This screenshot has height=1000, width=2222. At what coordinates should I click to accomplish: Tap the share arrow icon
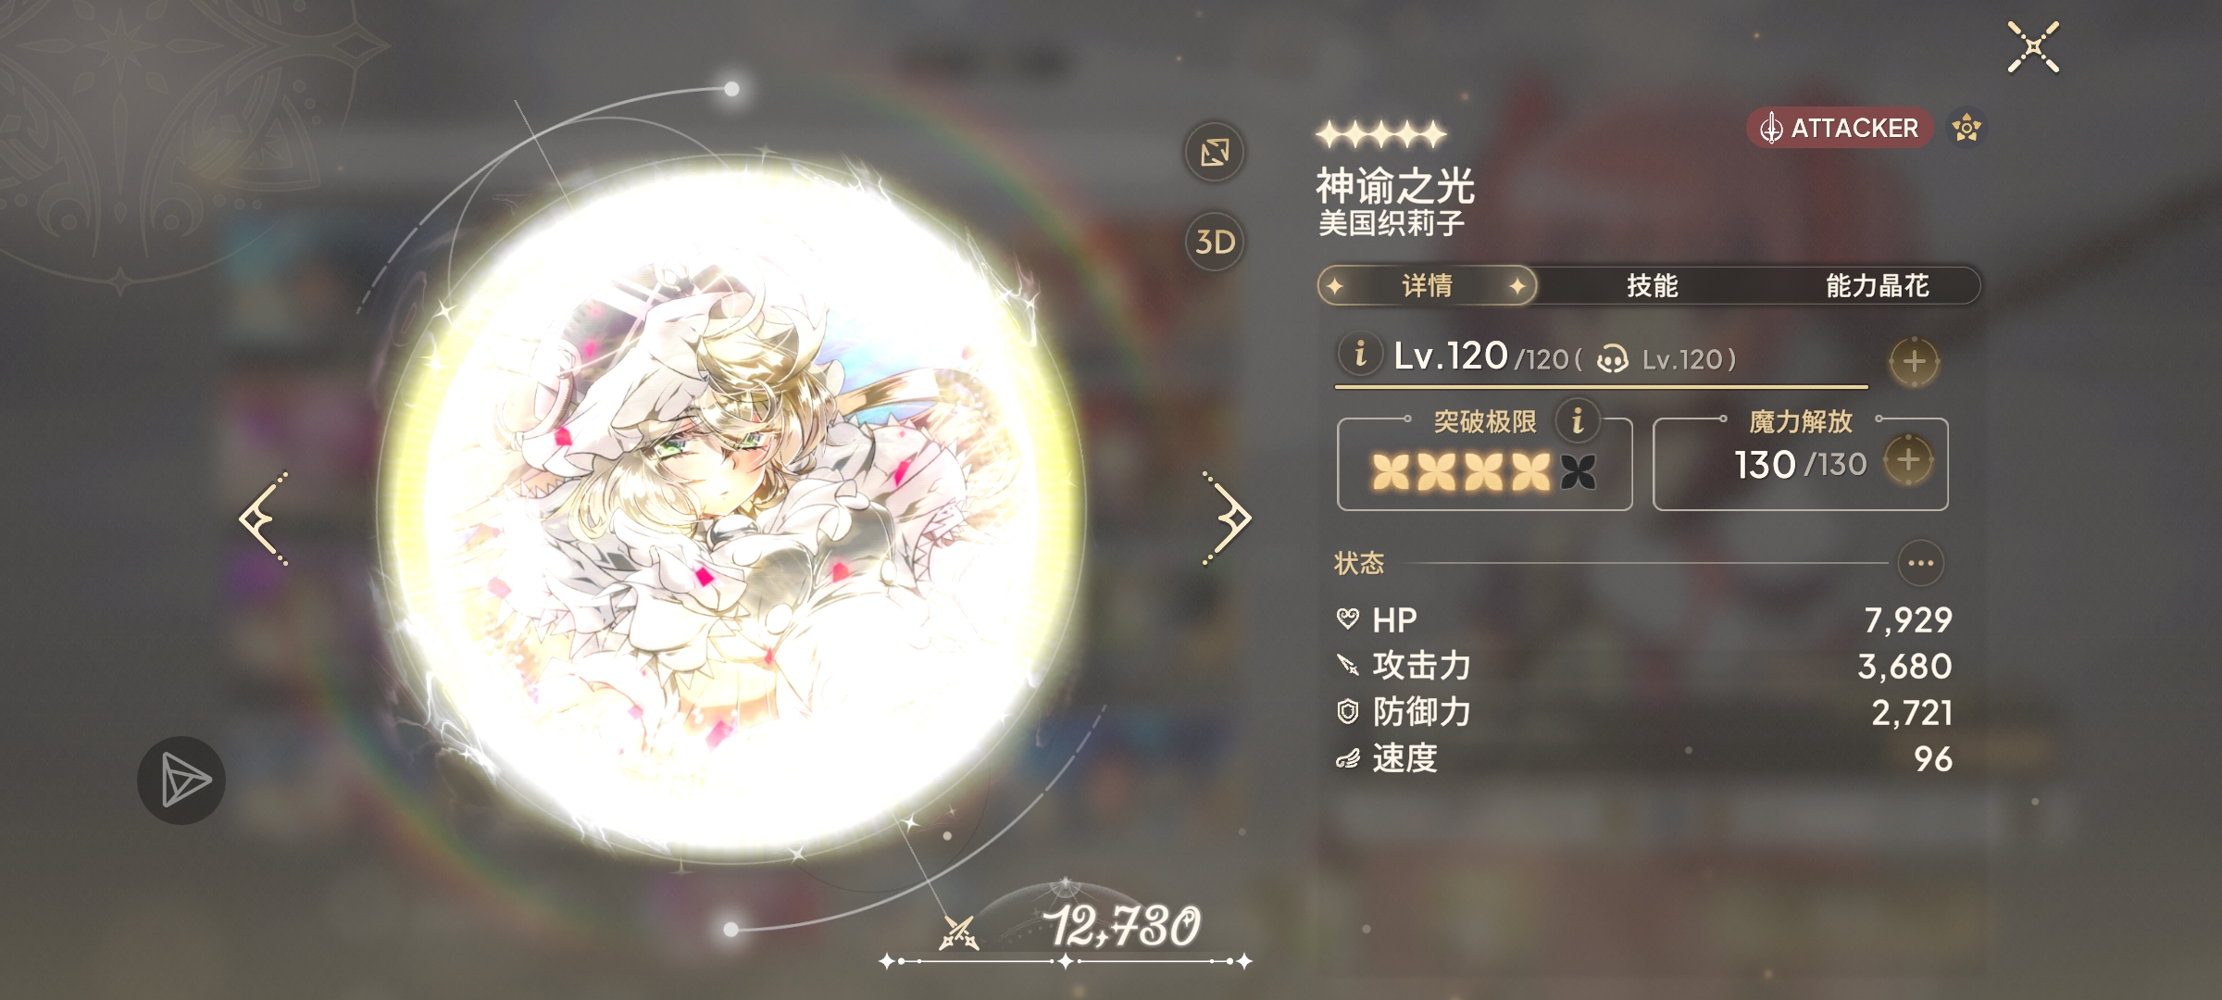(181, 780)
